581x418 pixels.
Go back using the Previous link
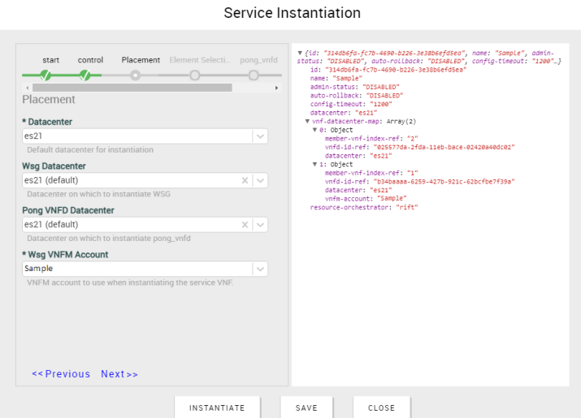[61, 374]
